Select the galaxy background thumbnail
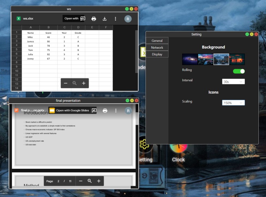This screenshot has height=197, width=266. point(190,59)
